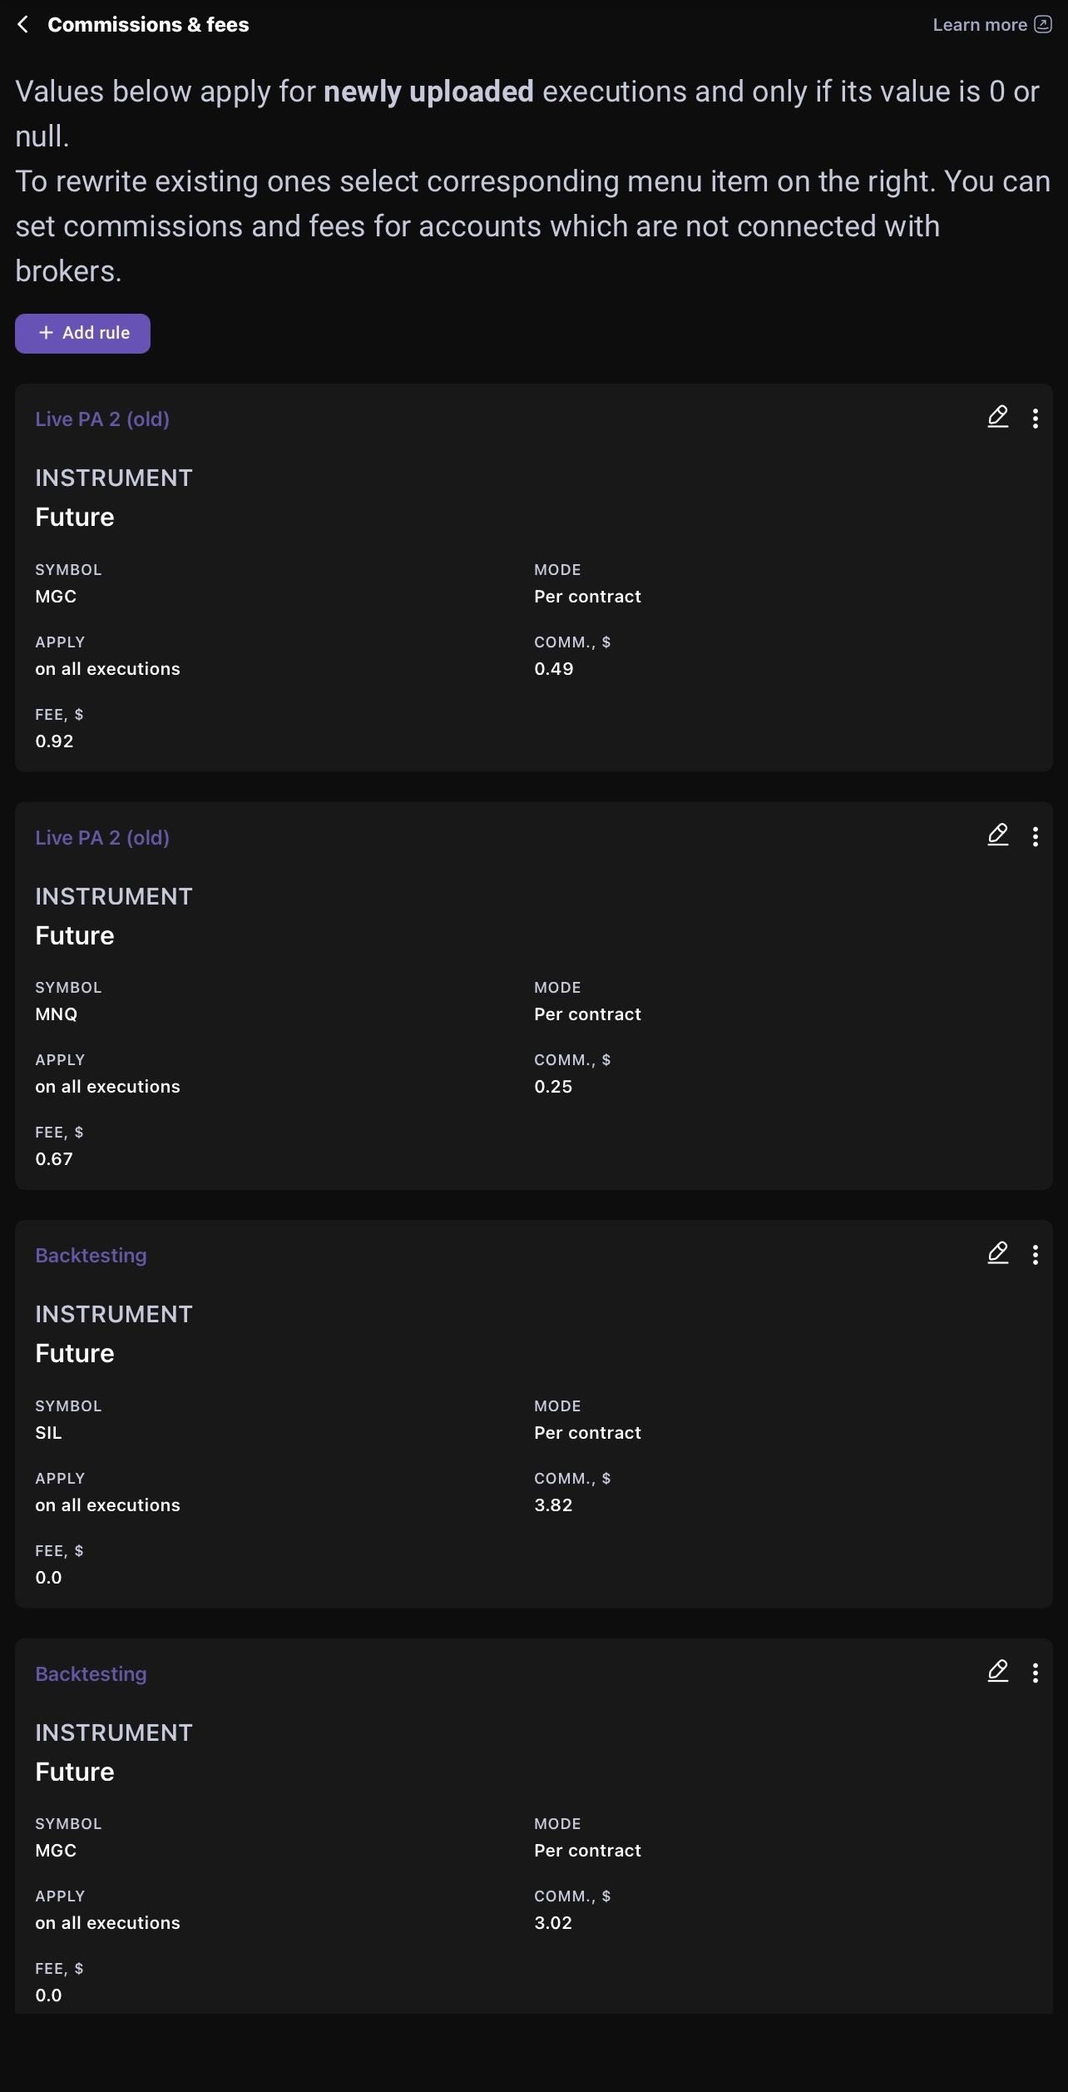
Task: Open three-dot menu for the MNQ rule
Action: (1035, 836)
